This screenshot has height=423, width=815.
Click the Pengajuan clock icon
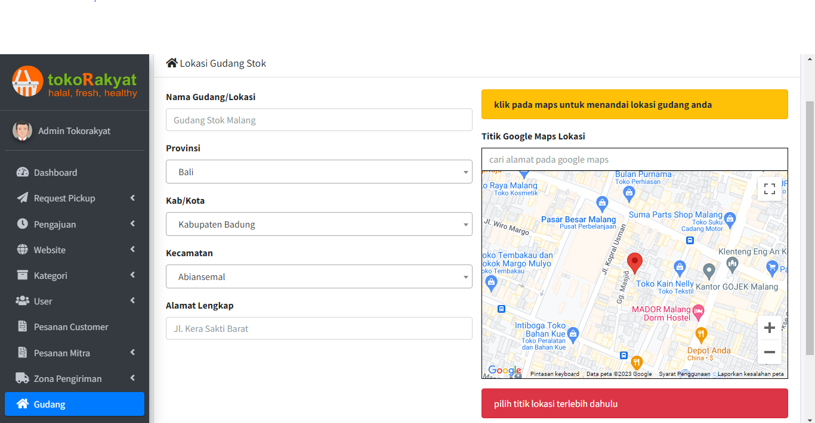pyautogui.click(x=23, y=224)
